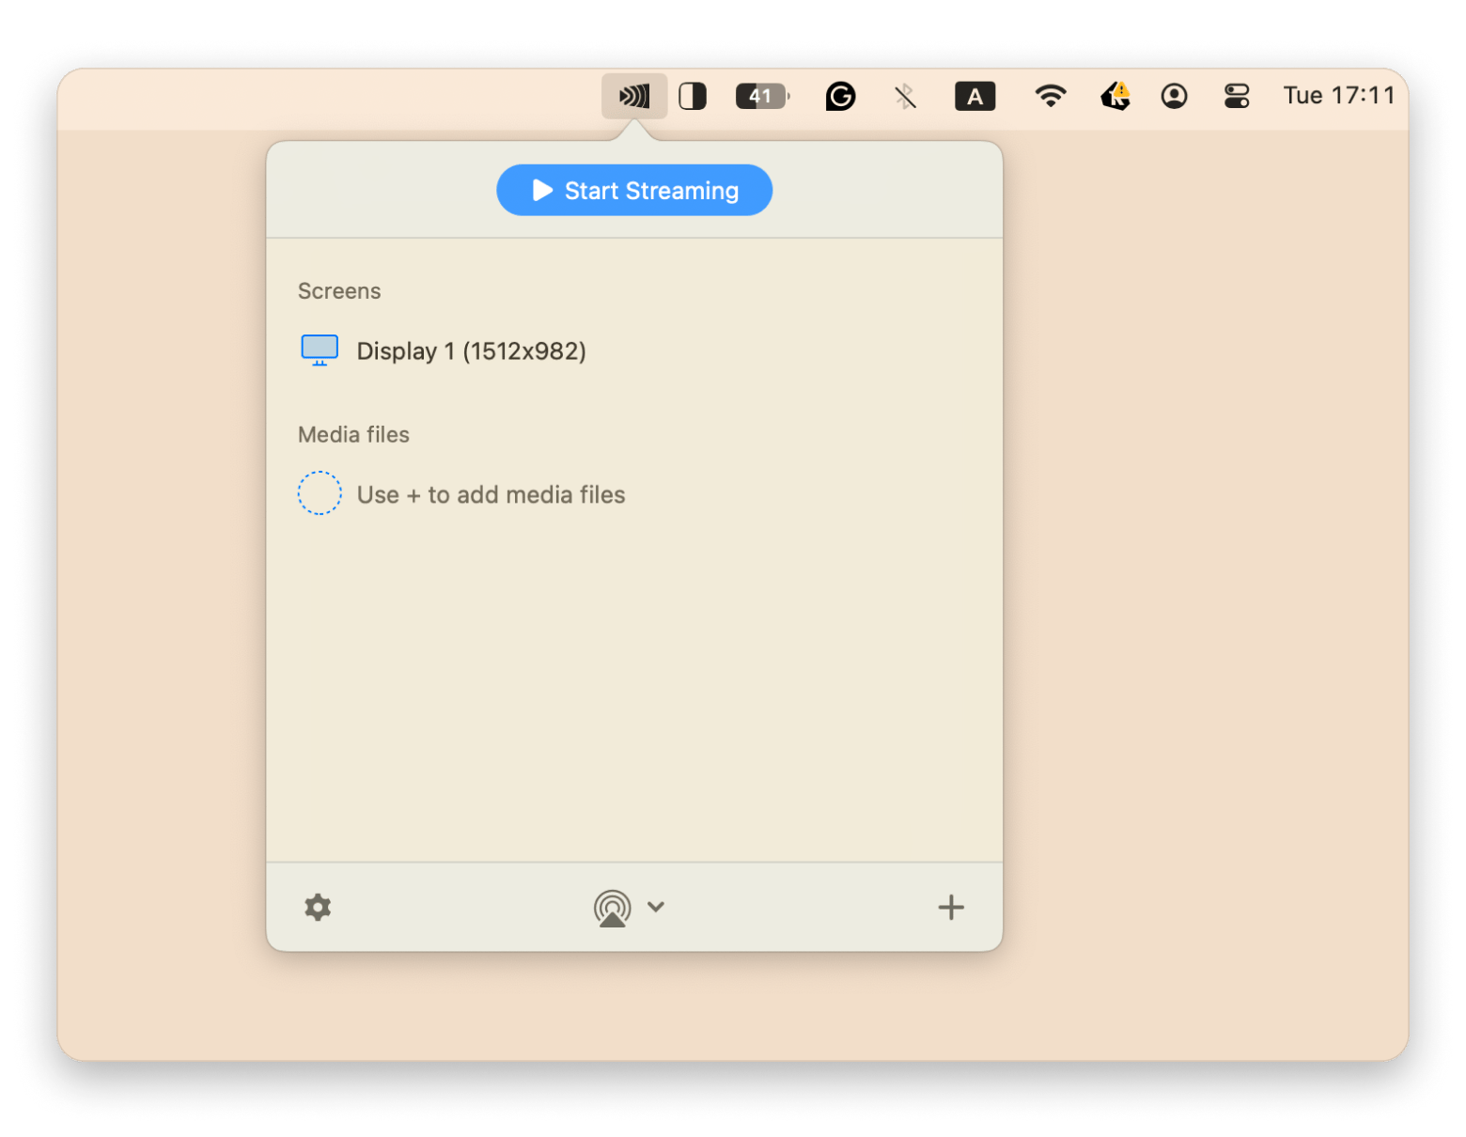Expand the device list chevron
Screen dimensions: 1466x1137
click(656, 907)
